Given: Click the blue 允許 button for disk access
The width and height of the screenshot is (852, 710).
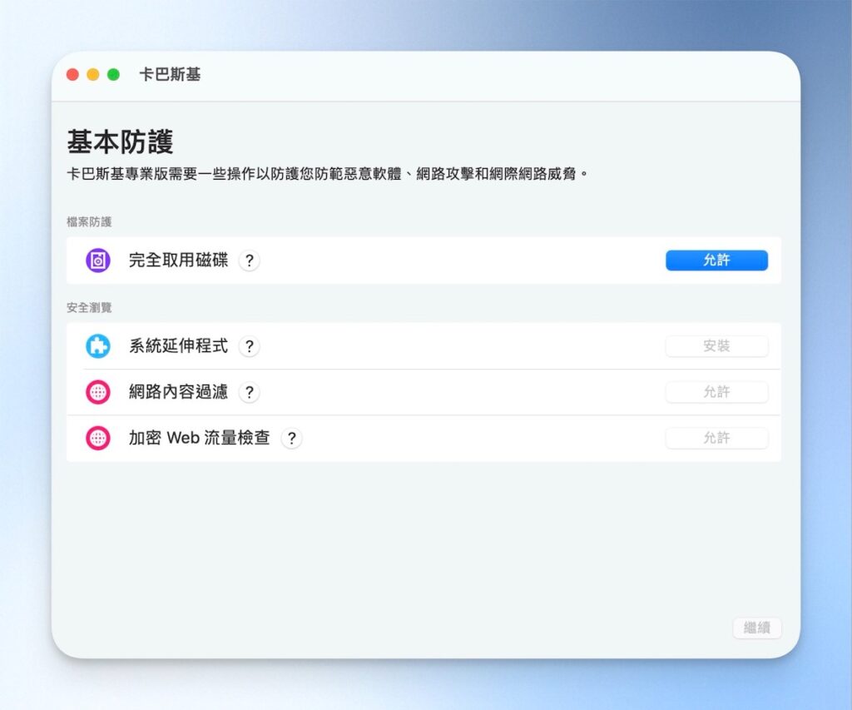Looking at the screenshot, I should (x=716, y=261).
